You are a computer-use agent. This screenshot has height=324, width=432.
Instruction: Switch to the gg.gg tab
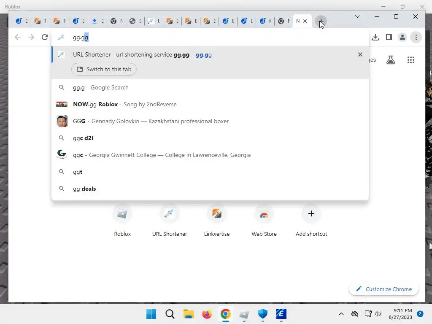coord(104,69)
